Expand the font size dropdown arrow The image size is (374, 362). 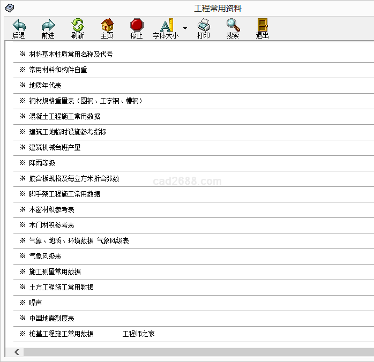[x=185, y=28]
